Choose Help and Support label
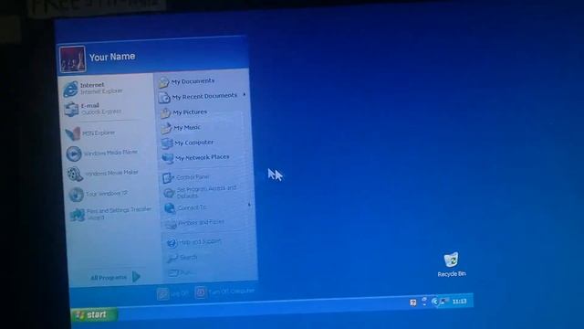Image resolution: width=584 pixels, height=329 pixels. [x=201, y=241]
